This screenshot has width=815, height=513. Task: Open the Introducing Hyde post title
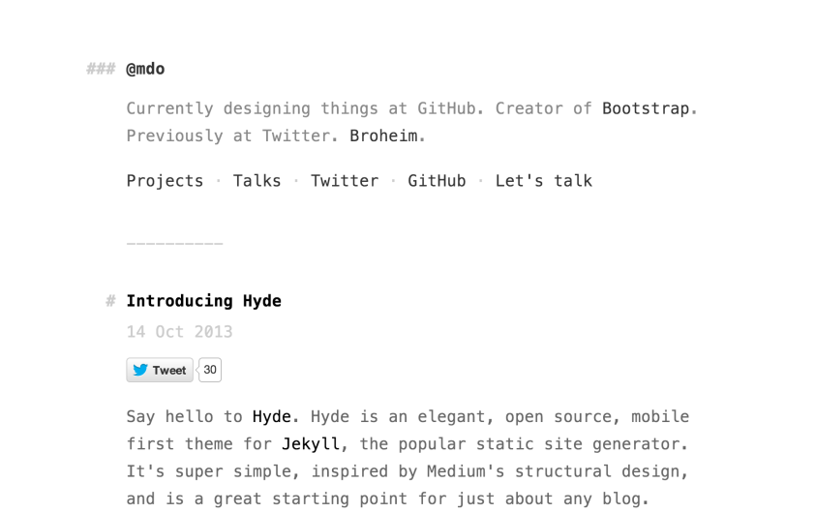click(x=203, y=301)
